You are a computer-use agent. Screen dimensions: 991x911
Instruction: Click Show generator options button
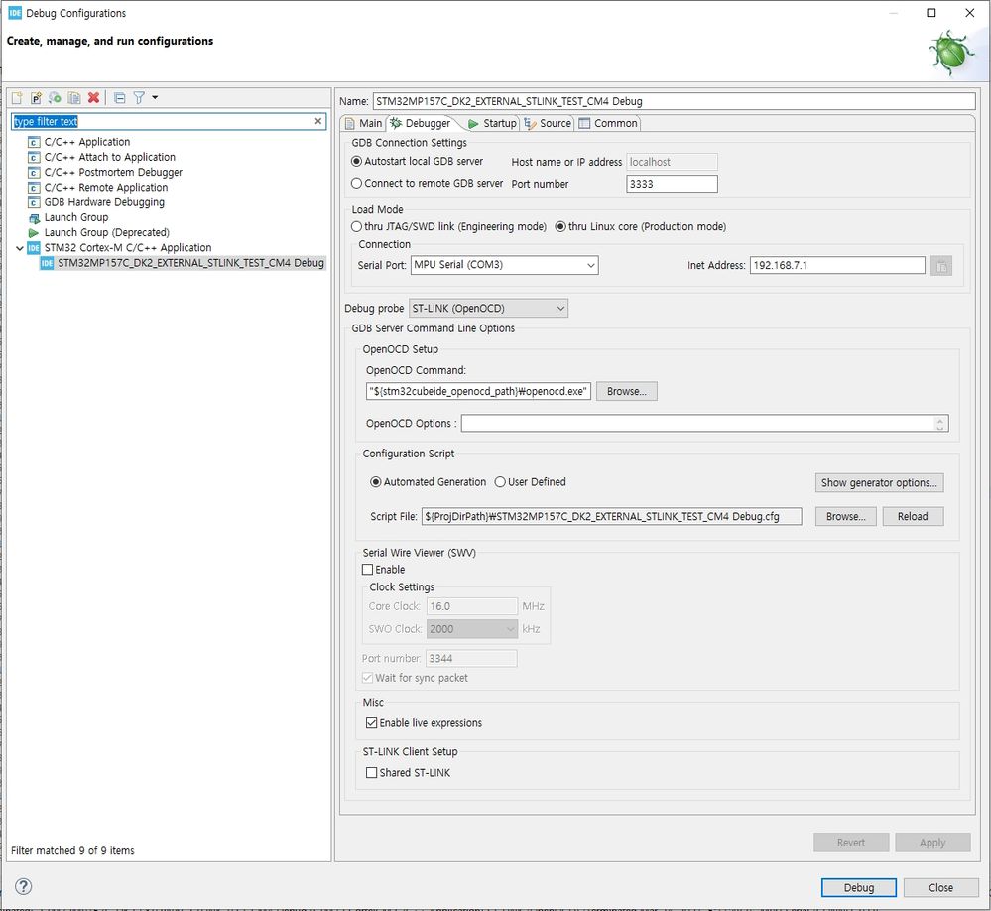point(879,482)
